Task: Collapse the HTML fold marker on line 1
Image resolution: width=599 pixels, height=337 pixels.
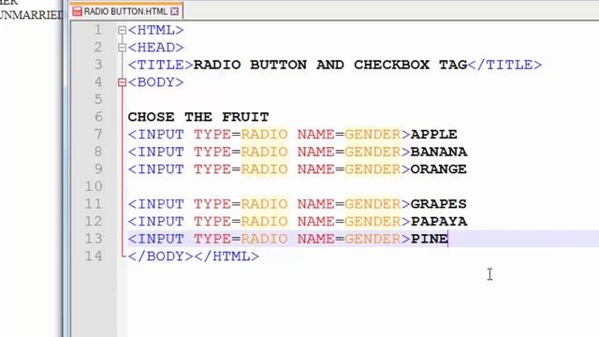Action: 122,30
